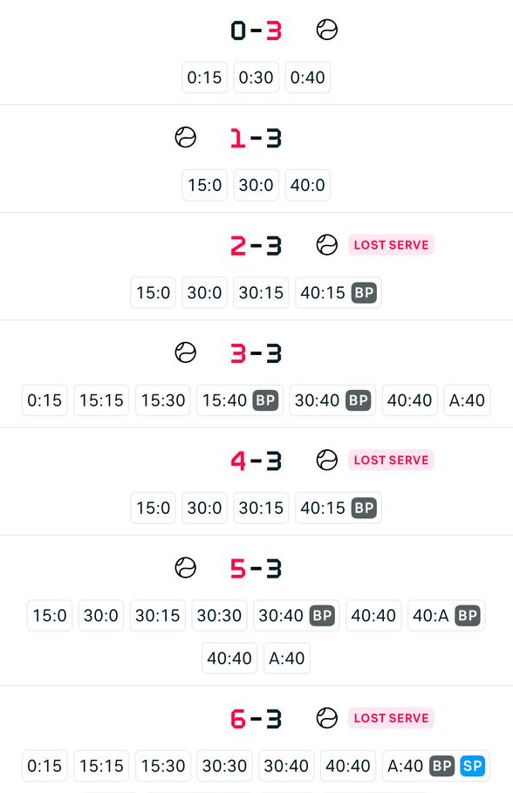The height and width of the screenshot is (793, 513).
Task: Select the 30:0 point chip under 1-3
Action: coord(256,185)
